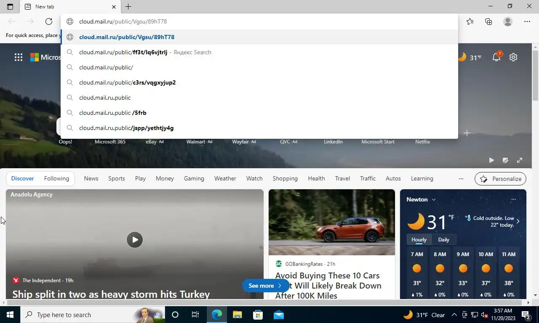Go to next weather alert chevron

coord(518,221)
